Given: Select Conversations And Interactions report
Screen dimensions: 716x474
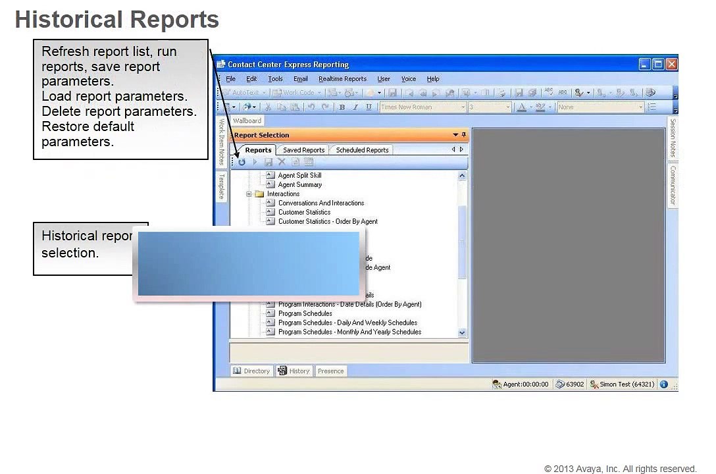Looking at the screenshot, I should [x=321, y=203].
